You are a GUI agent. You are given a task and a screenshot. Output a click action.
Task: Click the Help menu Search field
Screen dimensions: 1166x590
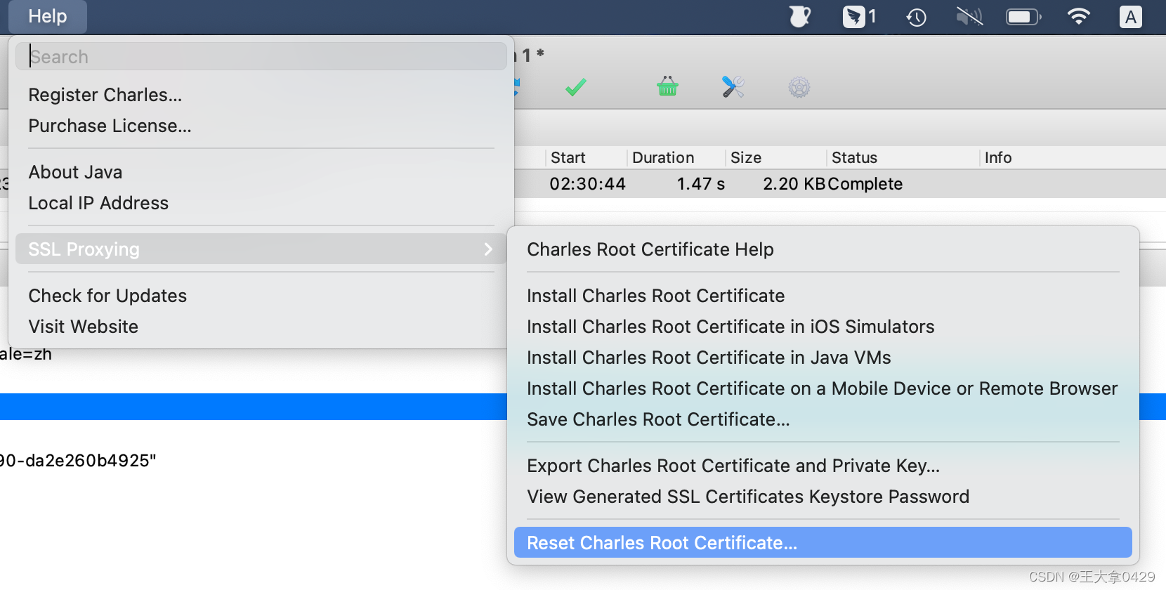(x=261, y=56)
